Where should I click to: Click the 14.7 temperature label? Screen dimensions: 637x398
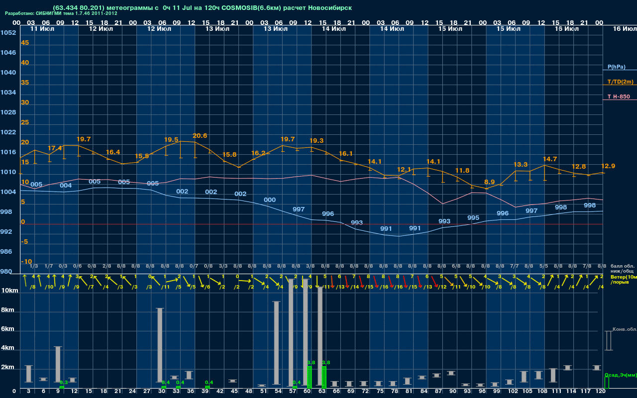tap(550, 159)
